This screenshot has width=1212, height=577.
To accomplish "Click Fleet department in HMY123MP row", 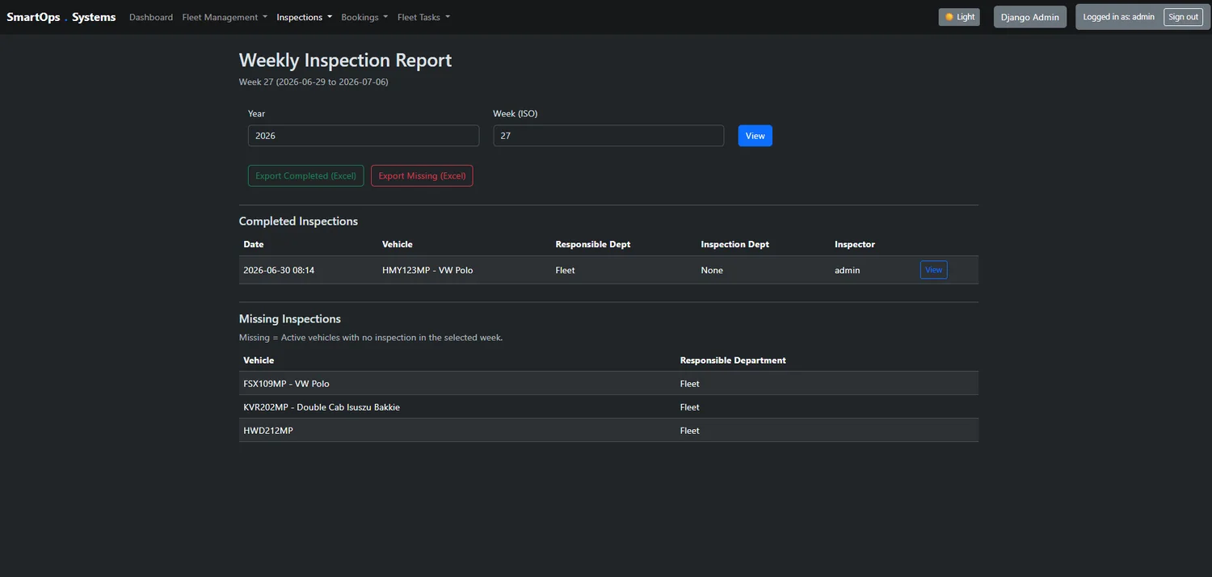I will [566, 270].
